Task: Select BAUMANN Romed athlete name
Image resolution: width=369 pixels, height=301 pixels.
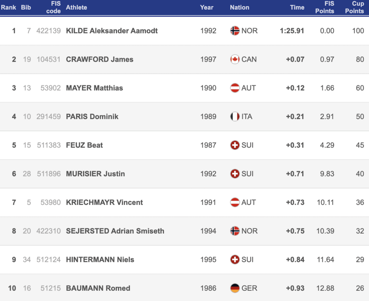Action: point(98,288)
